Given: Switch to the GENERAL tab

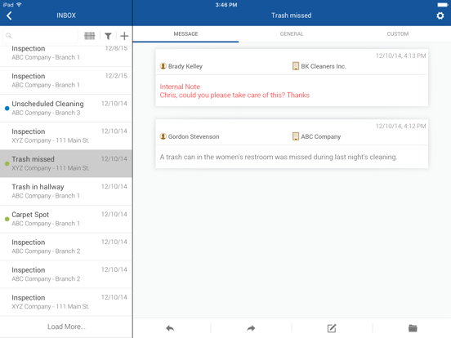Looking at the screenshot, I should click(x=292, y=34).
